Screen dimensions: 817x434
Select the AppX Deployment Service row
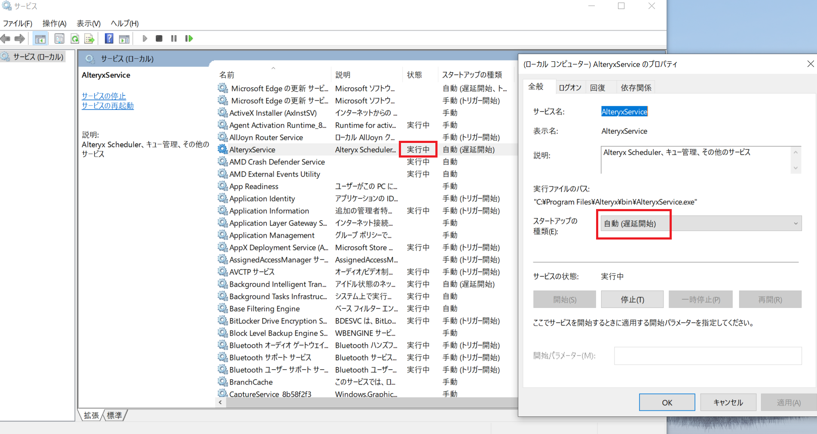tap(367, 248)
